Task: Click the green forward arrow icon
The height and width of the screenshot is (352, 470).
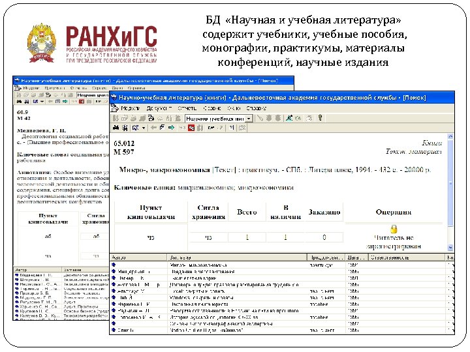Action: click(x=172, y=128)
